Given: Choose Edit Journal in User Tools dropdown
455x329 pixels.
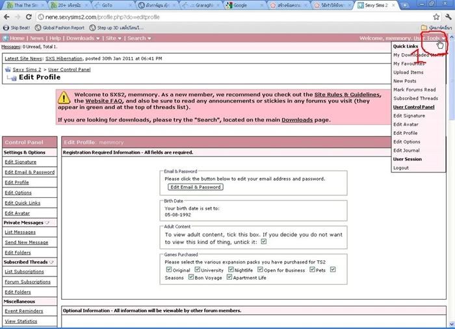Looking at the screenshot, I should pos(406,151).
